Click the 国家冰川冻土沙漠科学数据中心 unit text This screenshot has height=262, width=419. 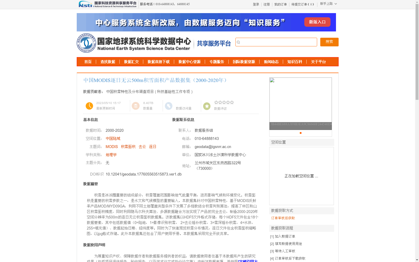click(220, 155)
